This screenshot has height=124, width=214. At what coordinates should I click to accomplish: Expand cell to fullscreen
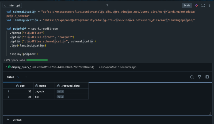tap(203, 5)
